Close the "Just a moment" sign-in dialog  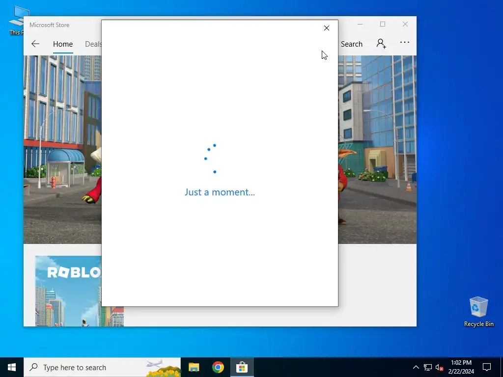326,28
